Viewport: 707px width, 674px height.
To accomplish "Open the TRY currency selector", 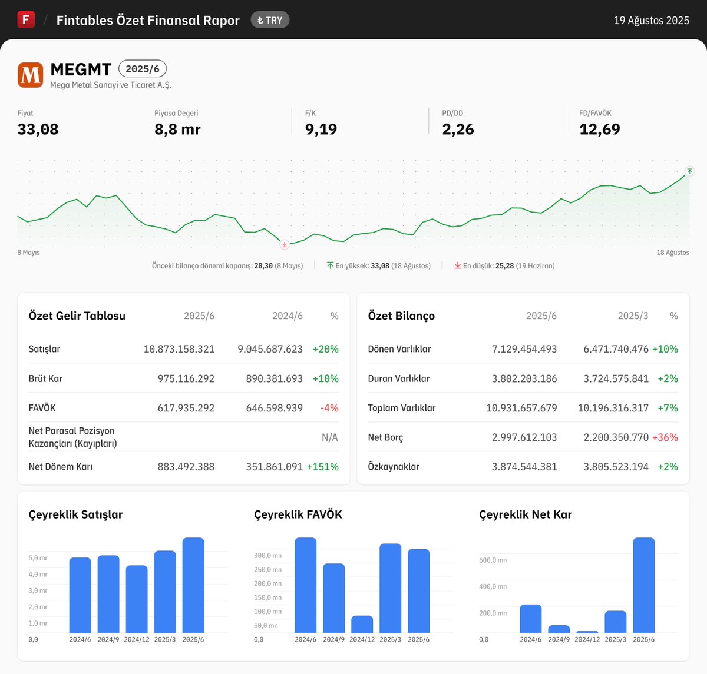I will click(x=270, y=19).
